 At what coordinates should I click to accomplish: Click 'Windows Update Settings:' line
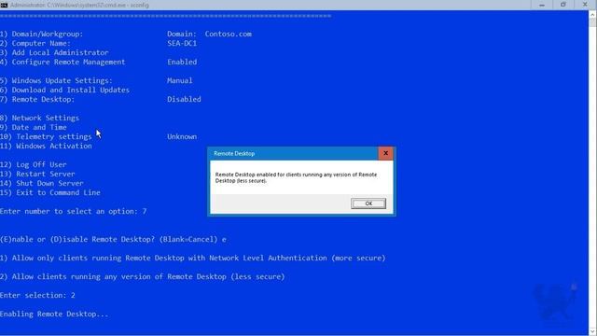[56, 80]
